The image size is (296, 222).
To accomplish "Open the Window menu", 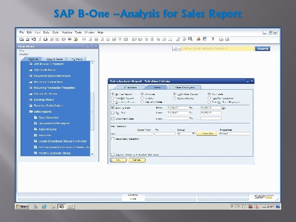I will [90, 32].
